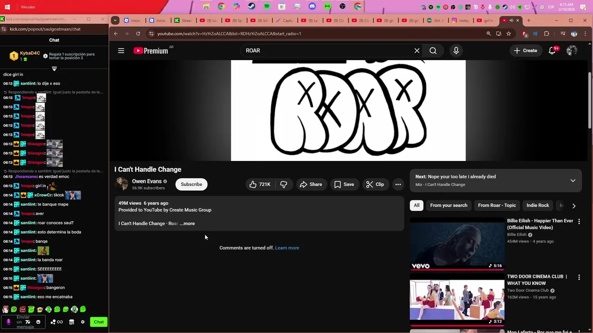This screenshot has width=593, height=333.
Task: Show more filter chips with right arrow
Action: pyautogui.click(x=574, y=206)
